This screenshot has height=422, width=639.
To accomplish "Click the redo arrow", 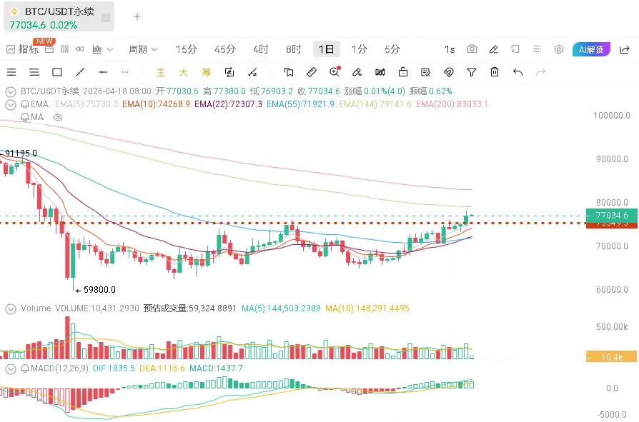I will (x=540, y=72).
